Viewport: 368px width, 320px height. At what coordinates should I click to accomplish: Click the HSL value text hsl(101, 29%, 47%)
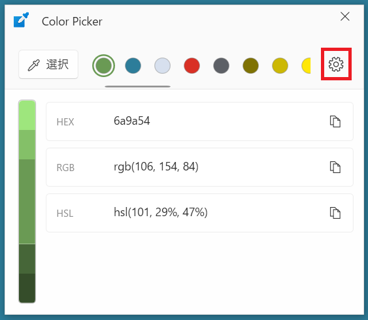point(161,212)
